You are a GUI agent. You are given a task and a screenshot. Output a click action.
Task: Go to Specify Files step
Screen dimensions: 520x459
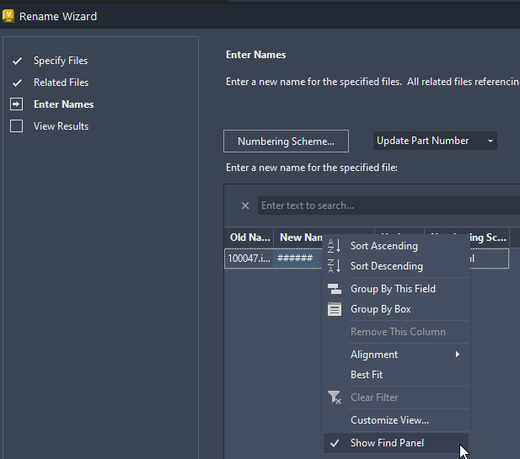(x=61, y=61)
